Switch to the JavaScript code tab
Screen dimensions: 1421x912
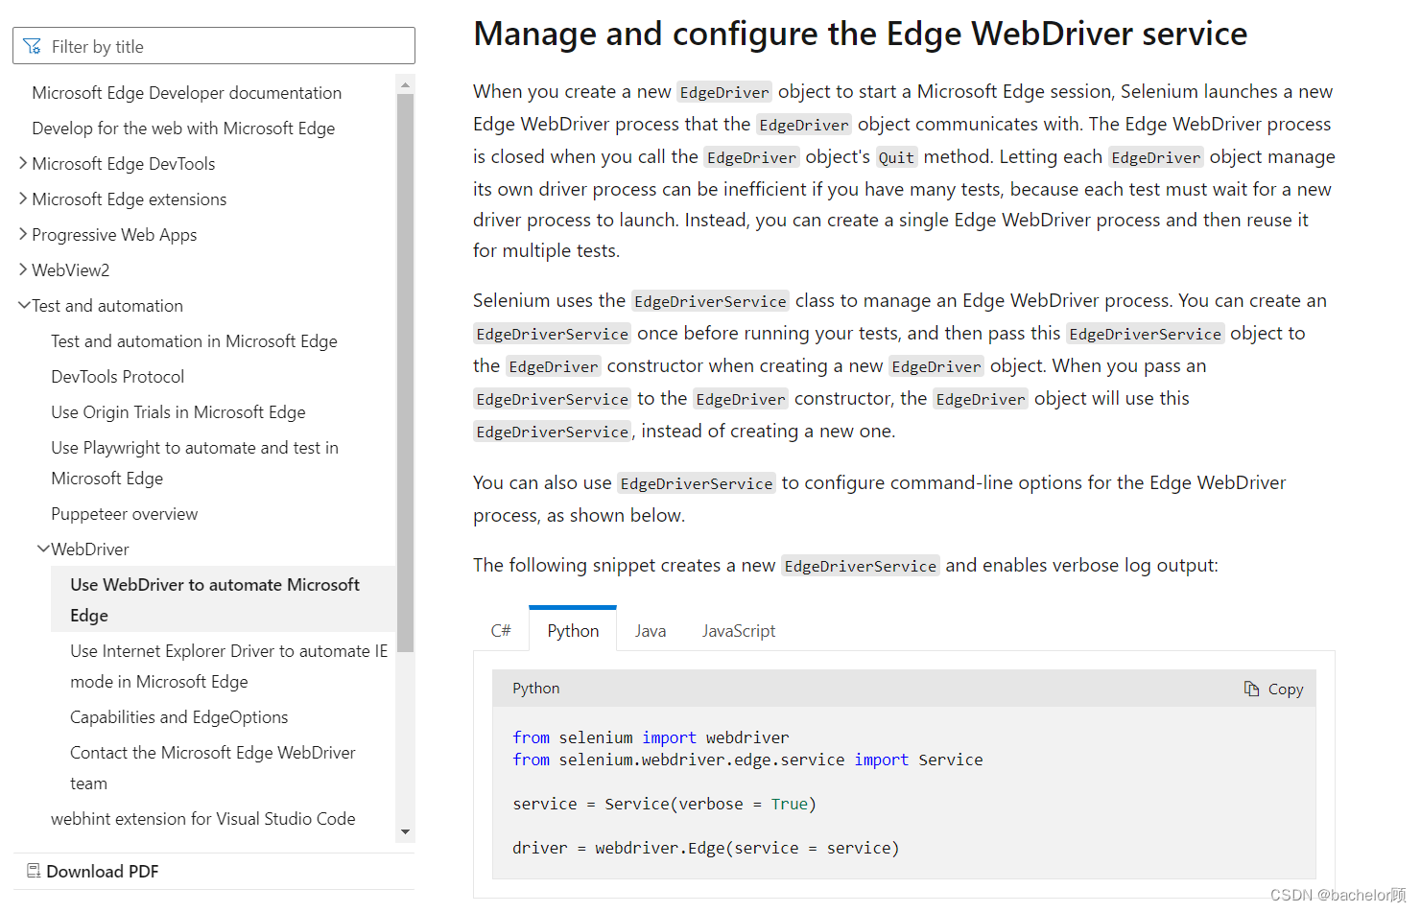pos(739,631)
